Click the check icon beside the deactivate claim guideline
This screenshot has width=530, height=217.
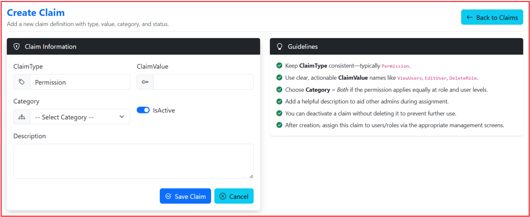pos(279,113)
